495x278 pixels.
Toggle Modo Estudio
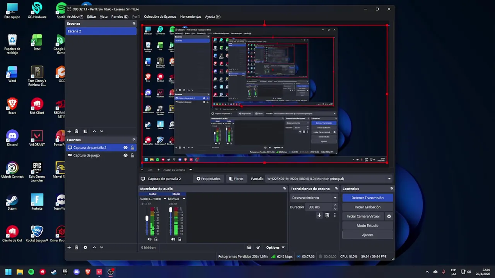click(x=367, y=225)
